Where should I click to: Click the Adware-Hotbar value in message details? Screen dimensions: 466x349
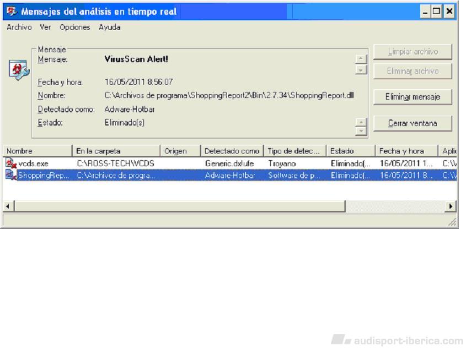click(130, 109)
